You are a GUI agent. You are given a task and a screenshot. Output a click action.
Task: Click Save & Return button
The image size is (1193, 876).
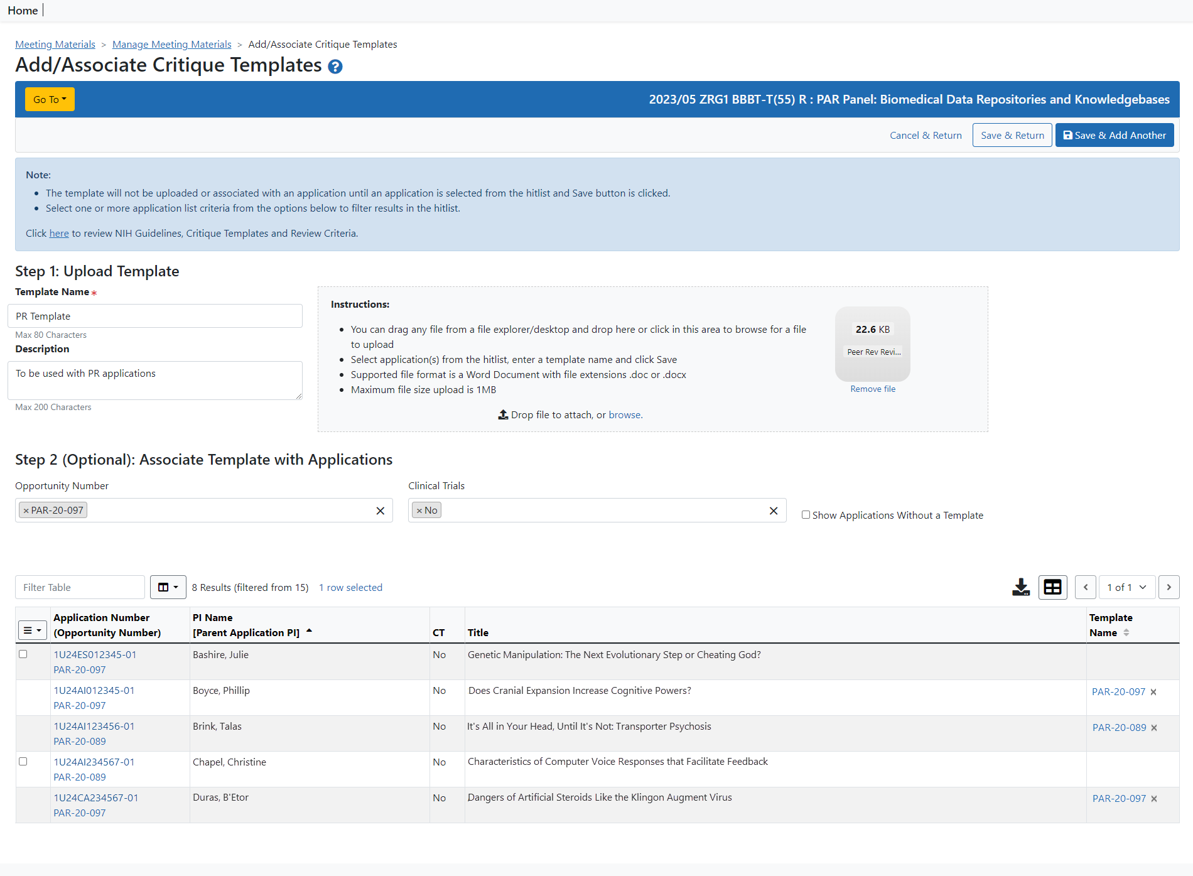pyautogui.click(x=1012, y=136)
